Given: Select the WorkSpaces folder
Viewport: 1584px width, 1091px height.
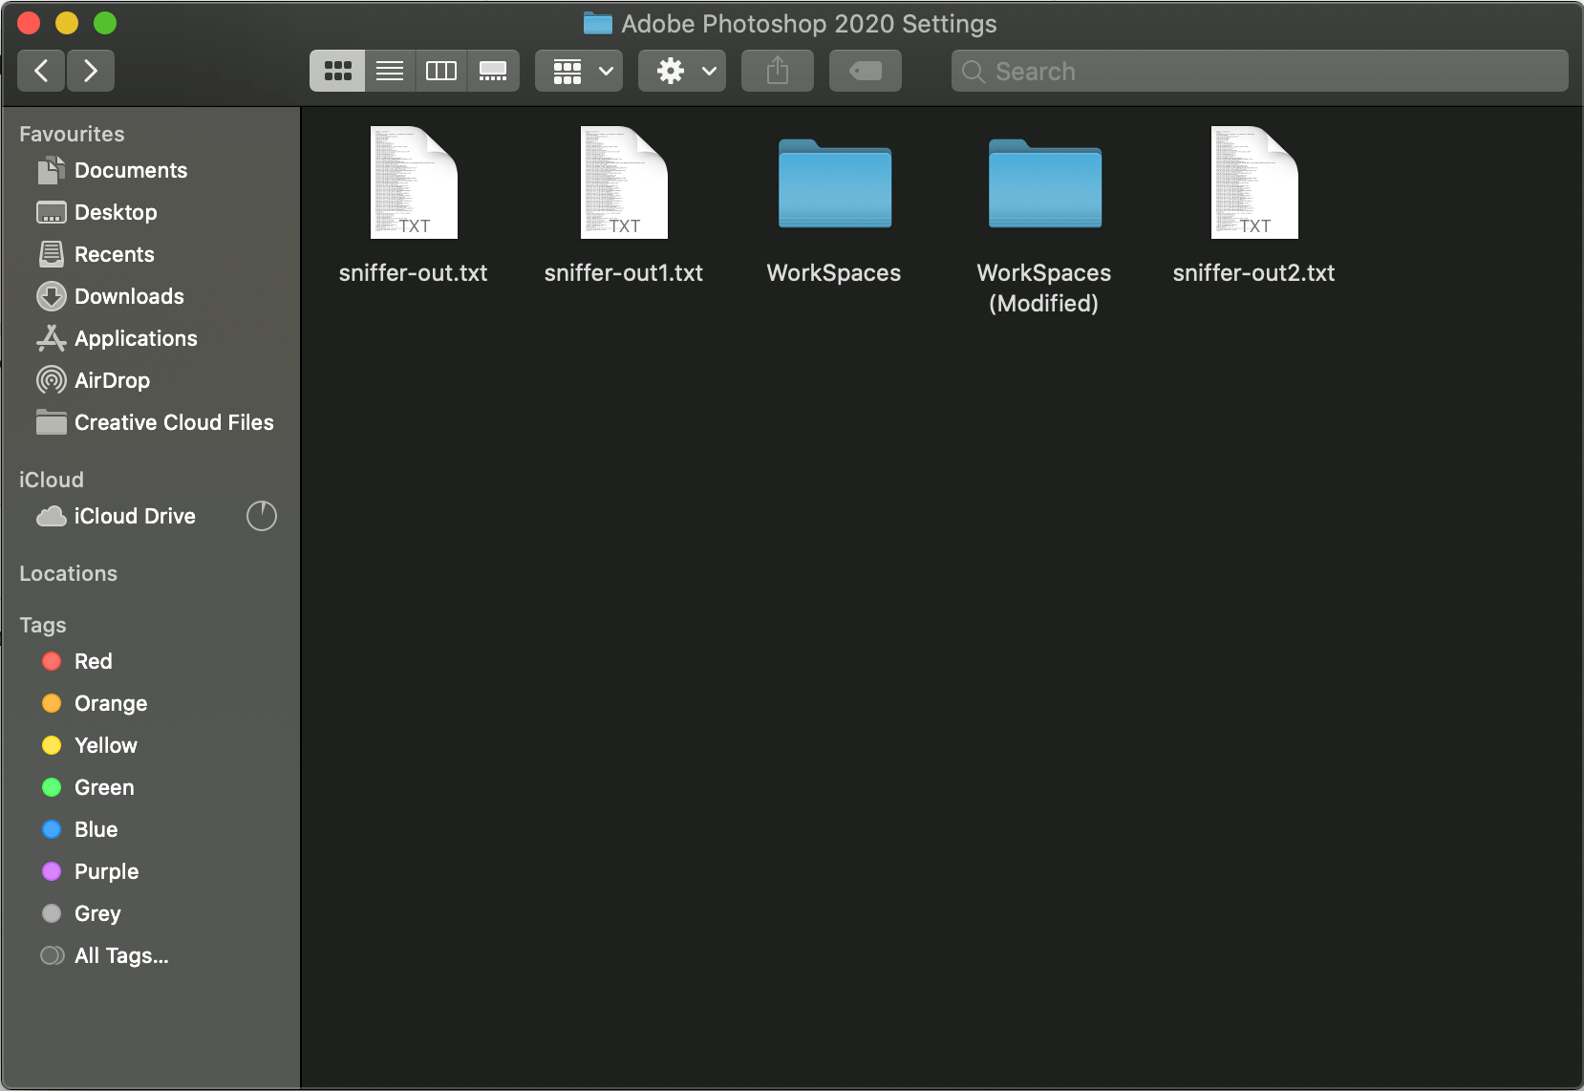Looking at the screenshot, I should (833, 186).
